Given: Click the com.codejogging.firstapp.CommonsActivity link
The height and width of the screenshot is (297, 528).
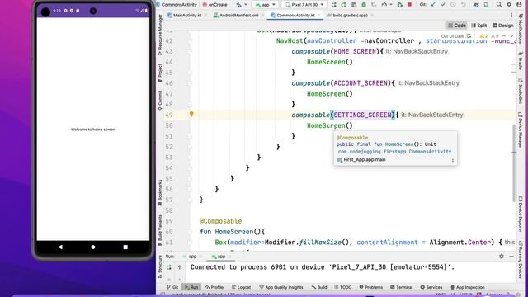Looking at the screenshot, I should click(x=394, y=152).
